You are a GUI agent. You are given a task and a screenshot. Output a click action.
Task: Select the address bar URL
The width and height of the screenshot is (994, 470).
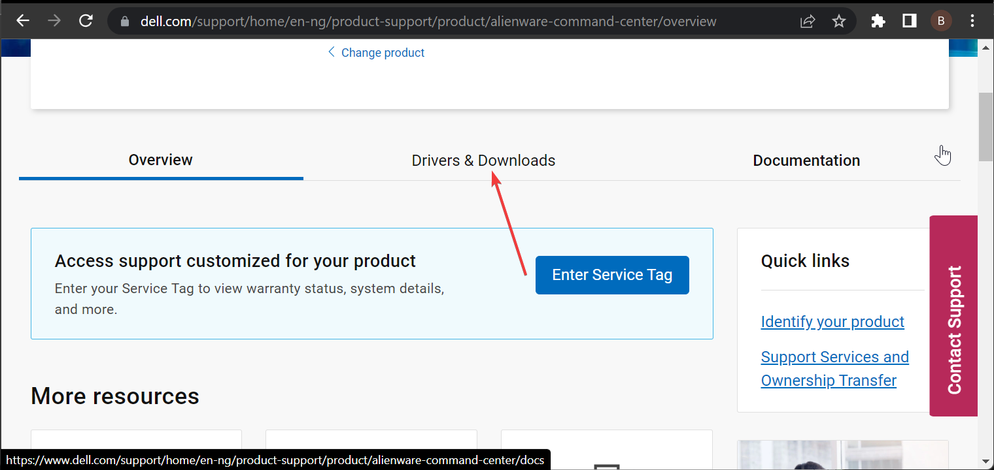click(428, 22)
